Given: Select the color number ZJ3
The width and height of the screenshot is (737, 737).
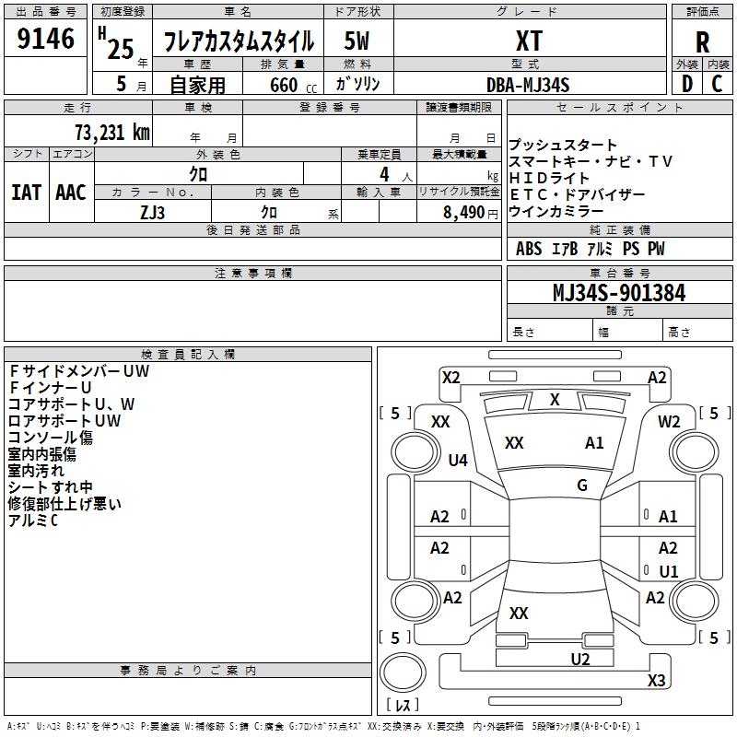Looking at the screenshot, I should point(152,213).
